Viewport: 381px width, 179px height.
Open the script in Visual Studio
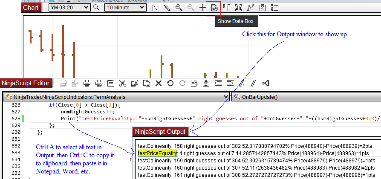(x=266, y=83)
